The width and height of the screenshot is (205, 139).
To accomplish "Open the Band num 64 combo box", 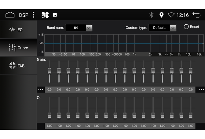I will pyautogui.click(x=76, y=28).
